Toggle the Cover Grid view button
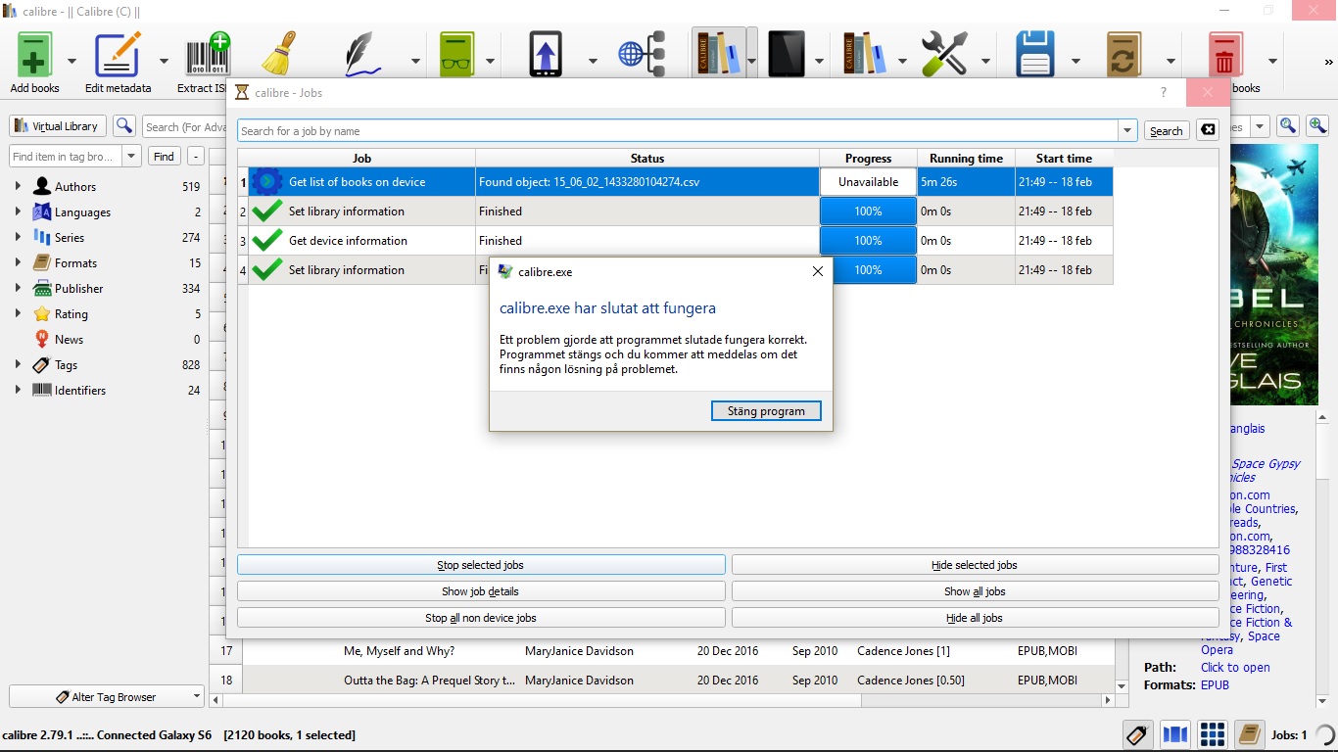 (1213, 734)
